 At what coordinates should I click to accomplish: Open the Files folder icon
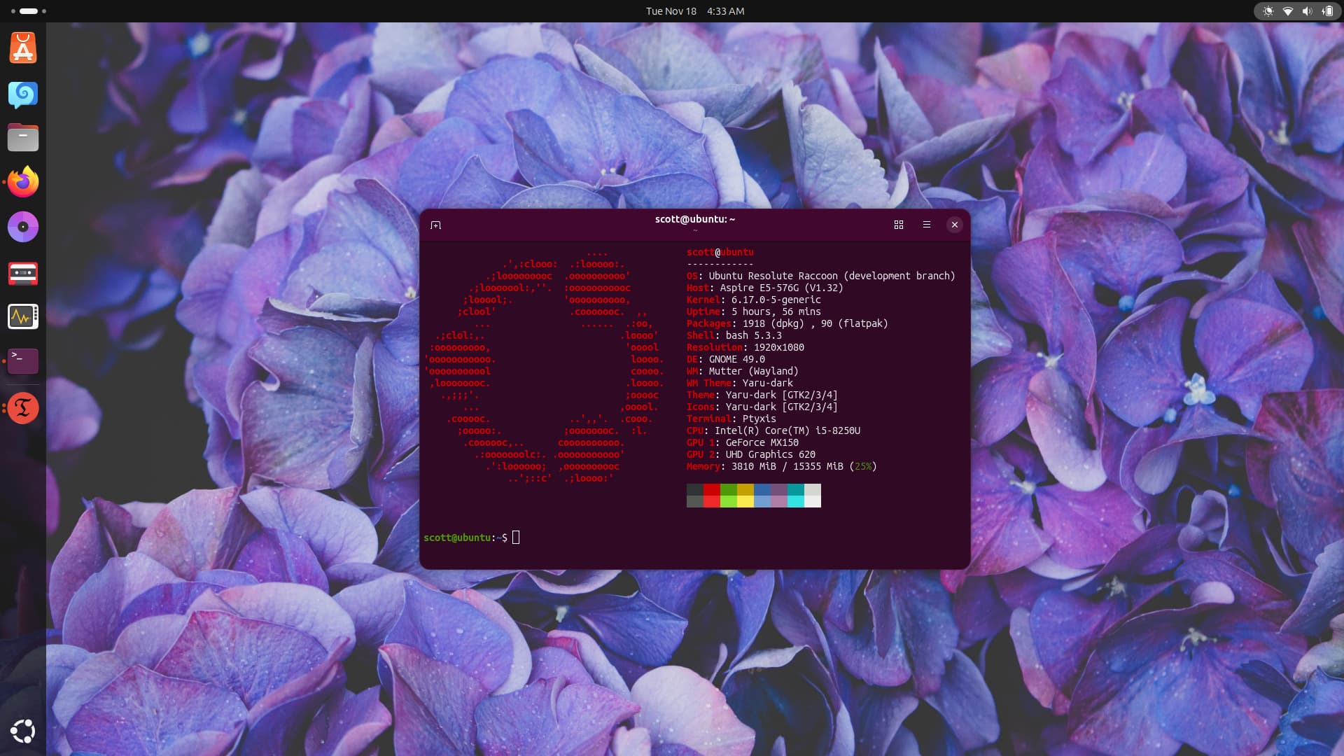coord(23,137)
